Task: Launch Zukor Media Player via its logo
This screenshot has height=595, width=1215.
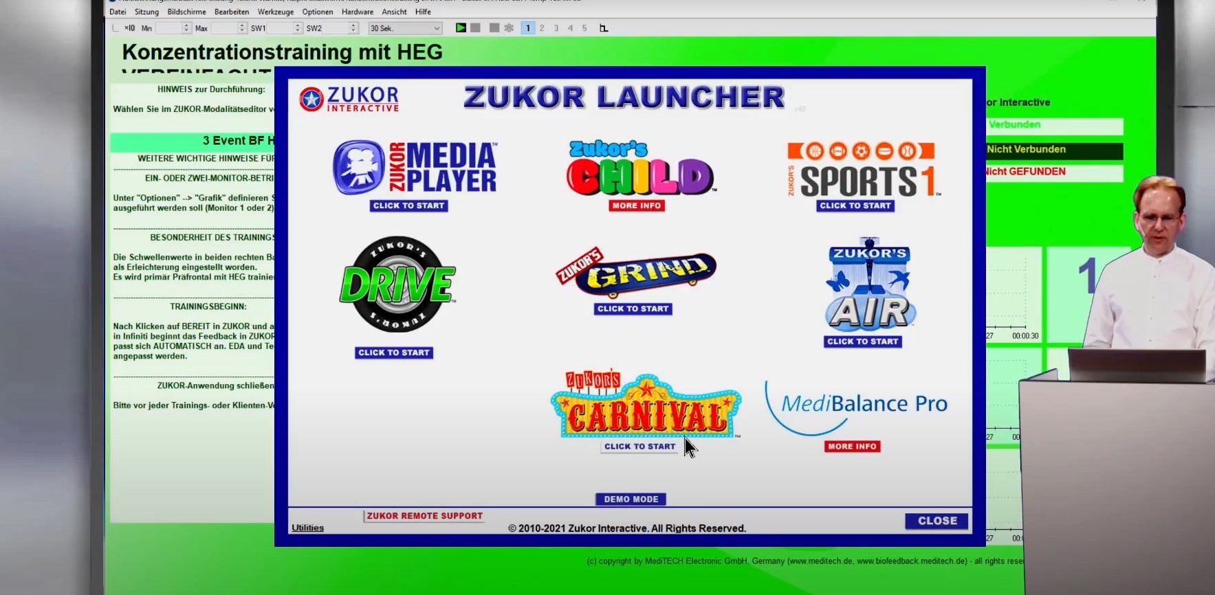Action: click(x=415, y=168)
